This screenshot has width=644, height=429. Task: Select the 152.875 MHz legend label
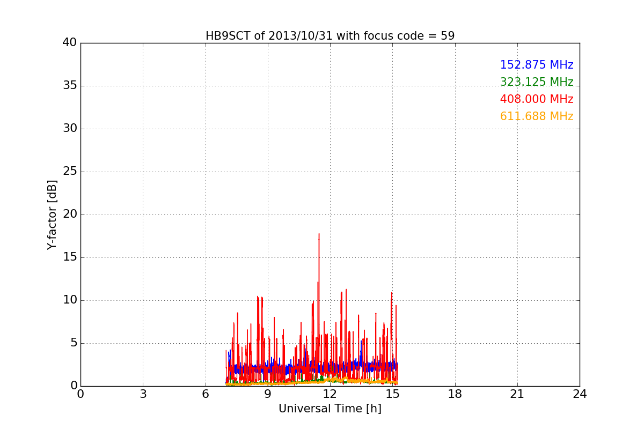pyautogui.click(x=537, y=65)
